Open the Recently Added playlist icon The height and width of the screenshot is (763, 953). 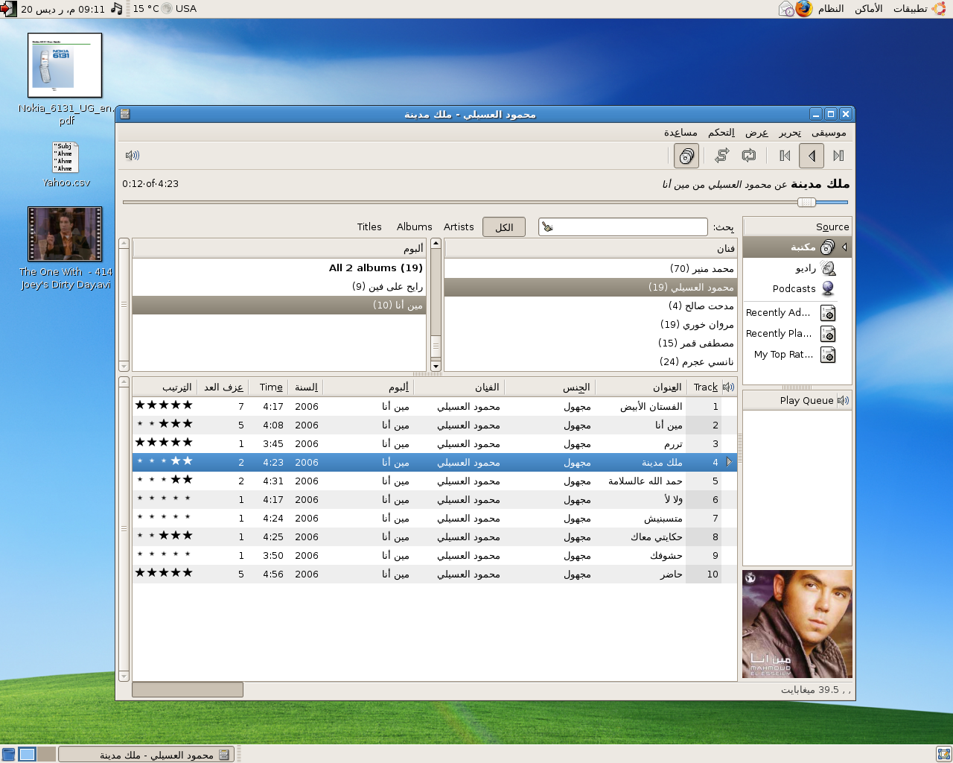click(x=828, y=313)
